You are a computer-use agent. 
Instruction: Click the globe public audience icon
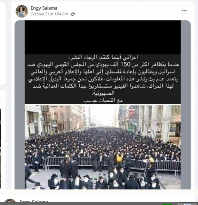[73, 14]
